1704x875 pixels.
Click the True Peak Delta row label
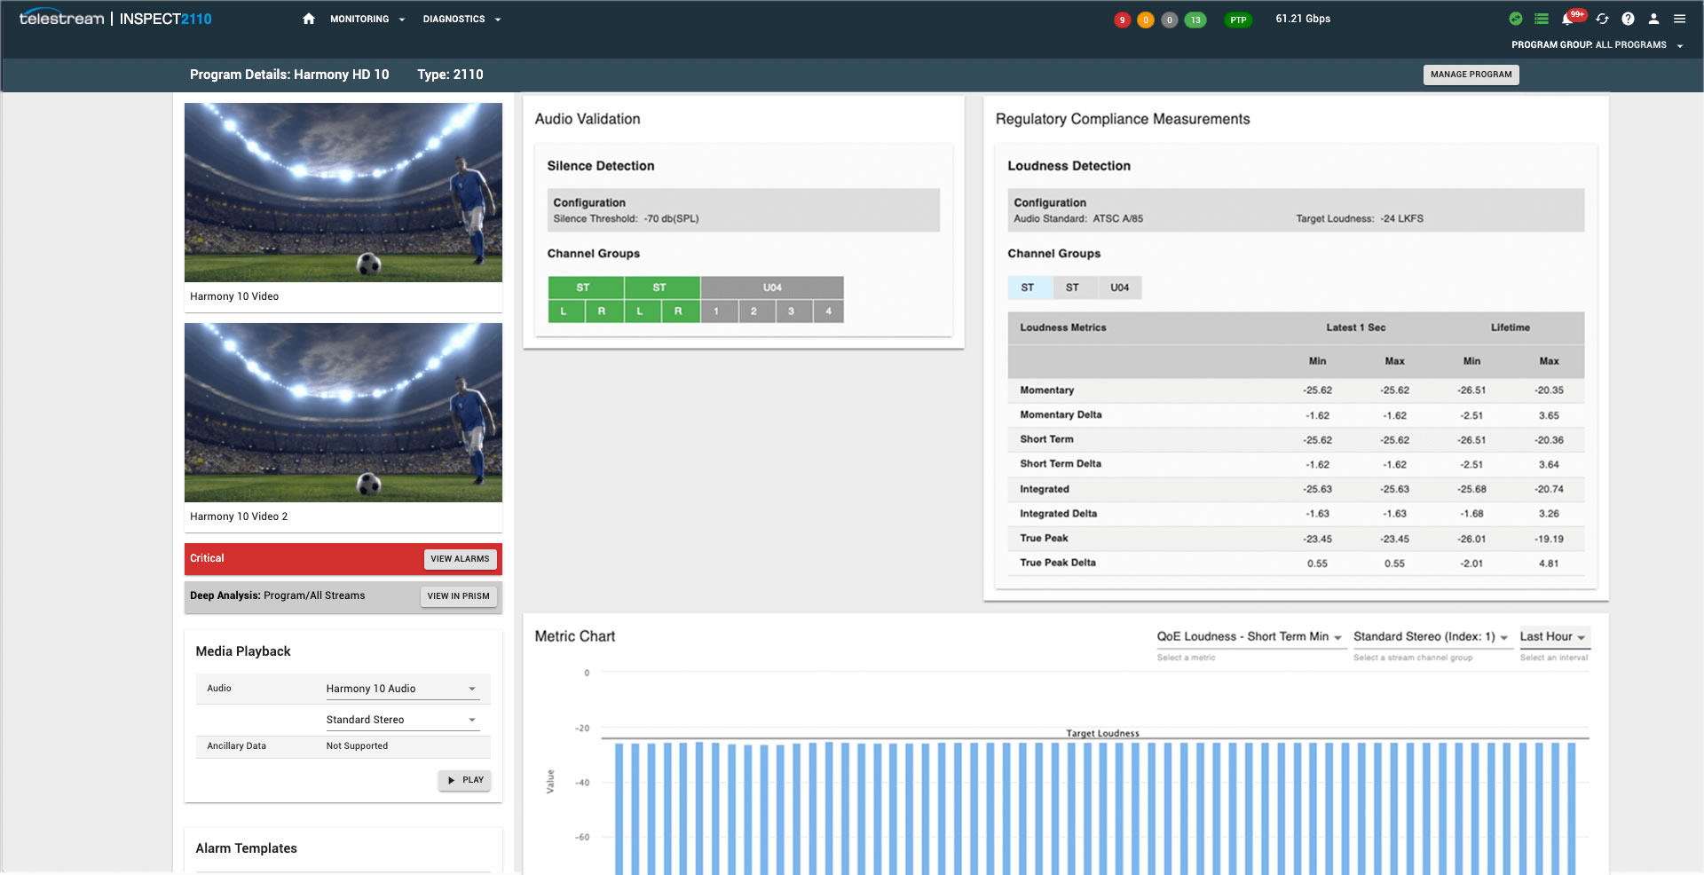[1058, 563]
